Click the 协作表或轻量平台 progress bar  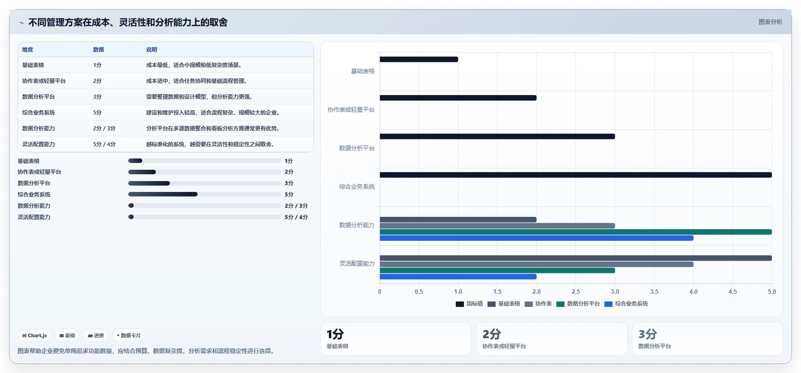(205, 172)
